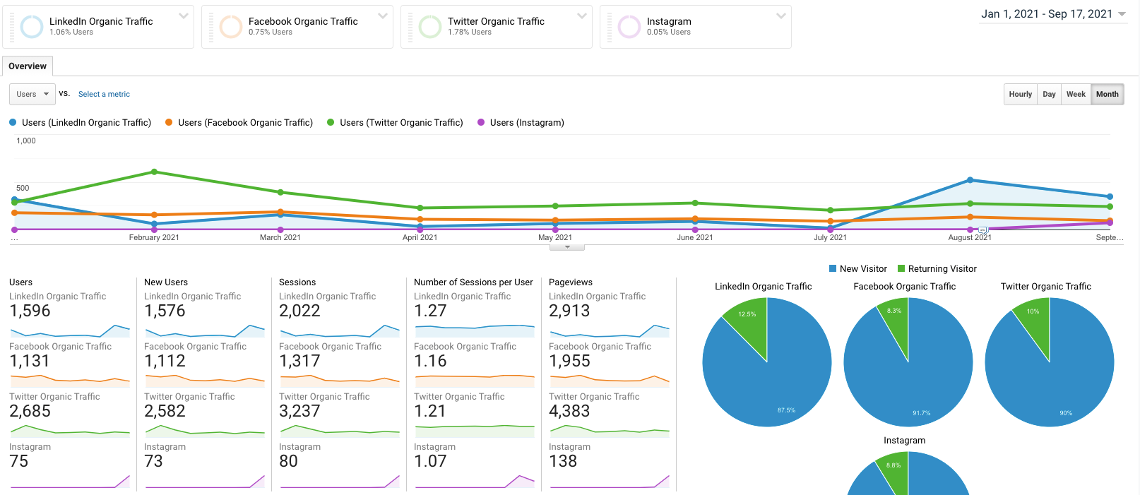Click the Twitter Pageviews sparkline under 4,383
The height and width of the screenshot is (495, 1140).
(609, 431)
